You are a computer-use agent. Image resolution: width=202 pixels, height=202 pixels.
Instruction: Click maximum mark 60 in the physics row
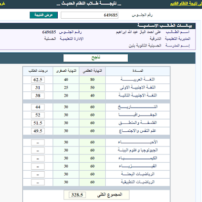coord(92,166)
